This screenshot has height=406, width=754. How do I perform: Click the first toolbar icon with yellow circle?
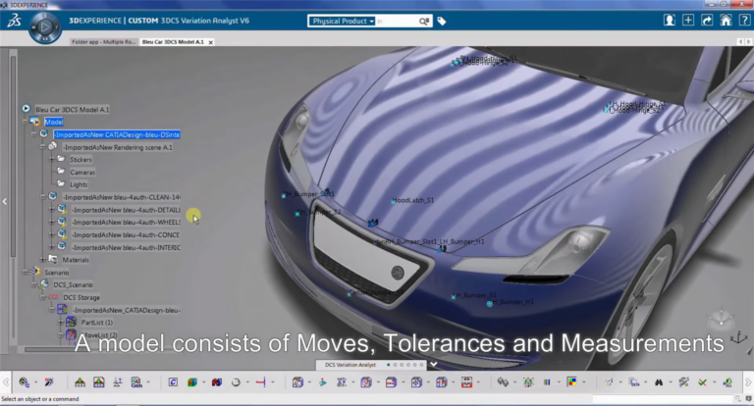pos(24,382)
